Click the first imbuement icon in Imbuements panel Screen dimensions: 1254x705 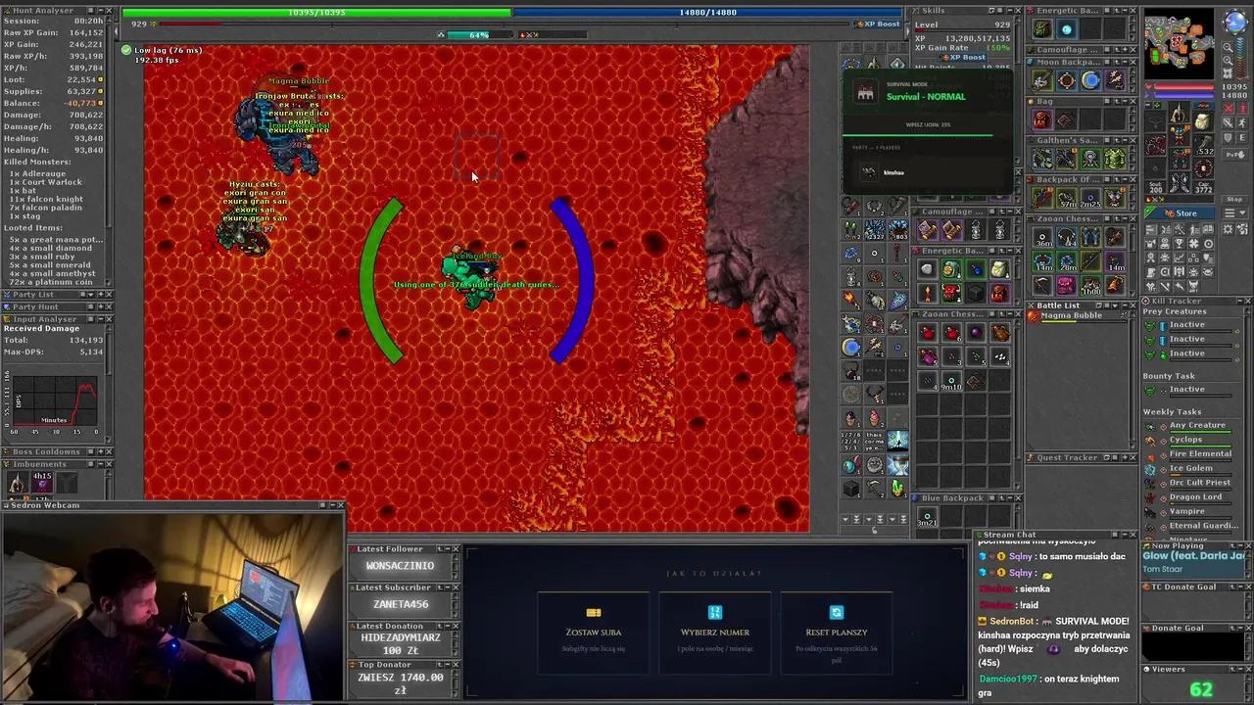click(17, 482)
